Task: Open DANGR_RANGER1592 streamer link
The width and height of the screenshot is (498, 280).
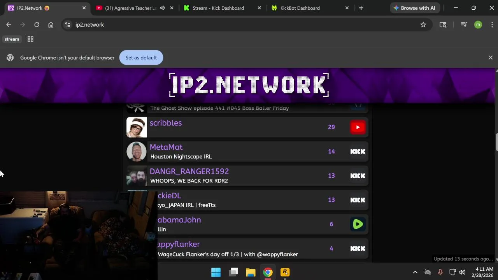Action: coord(189,171)
